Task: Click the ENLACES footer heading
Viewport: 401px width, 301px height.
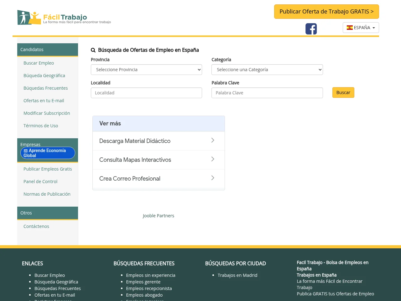Action: click(x=32, y=264)
